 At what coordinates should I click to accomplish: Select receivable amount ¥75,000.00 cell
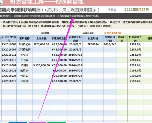tap(59, 60)
